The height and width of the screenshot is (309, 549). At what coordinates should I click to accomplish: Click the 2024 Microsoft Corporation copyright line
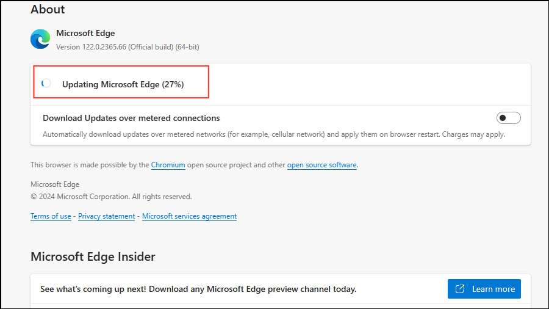(x=111, y=197)
